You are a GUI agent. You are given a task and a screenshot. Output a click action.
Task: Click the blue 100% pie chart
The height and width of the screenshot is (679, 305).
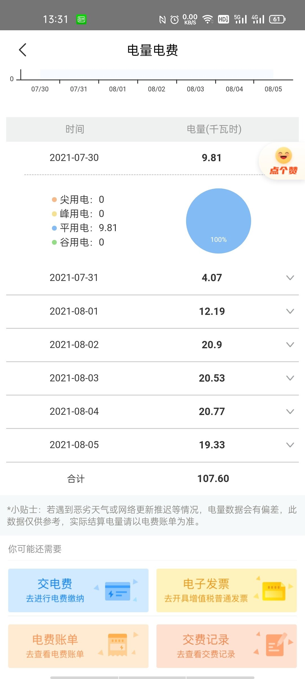pyautogui.click(x=218, y=221)
